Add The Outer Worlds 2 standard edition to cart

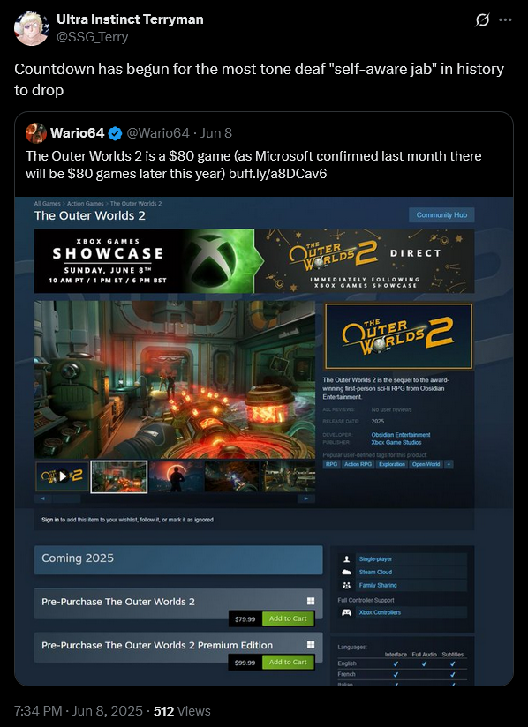(288, 618)
